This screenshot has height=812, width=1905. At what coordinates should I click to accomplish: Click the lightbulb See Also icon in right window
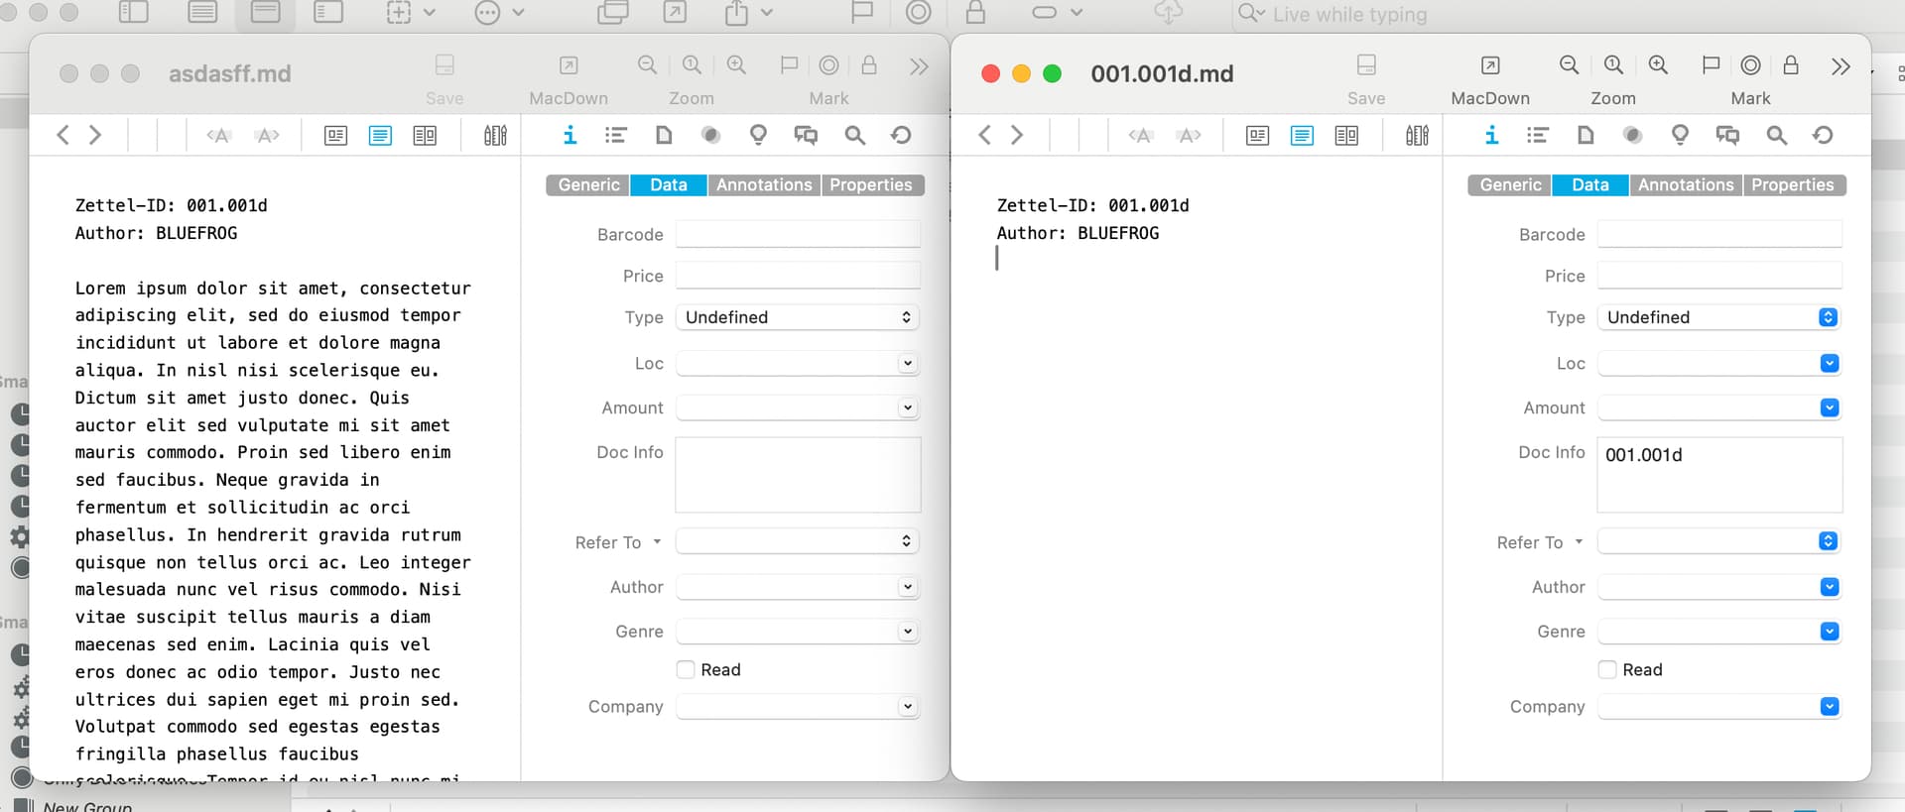(1679, 136)
